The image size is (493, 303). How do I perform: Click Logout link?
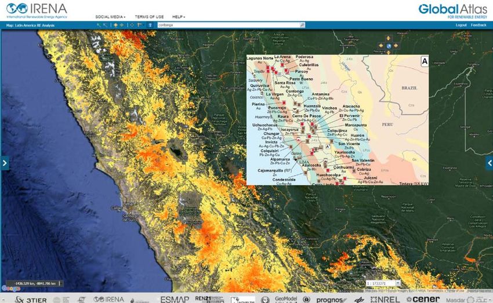click(461, 25)
